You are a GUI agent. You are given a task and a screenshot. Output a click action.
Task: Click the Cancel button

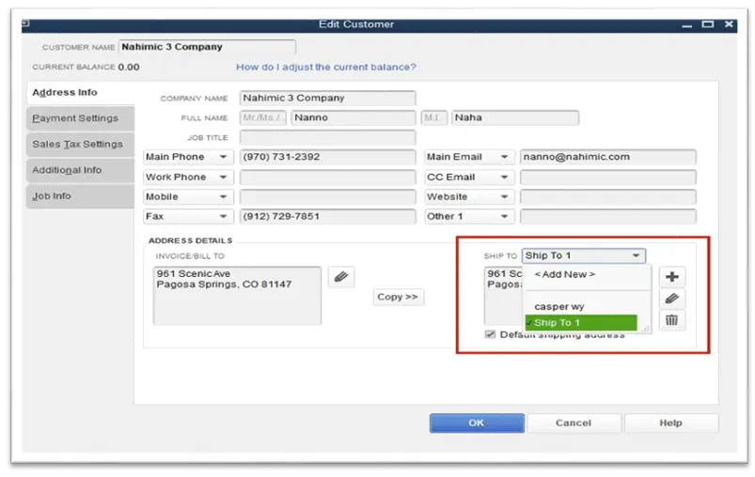[574, 423]
